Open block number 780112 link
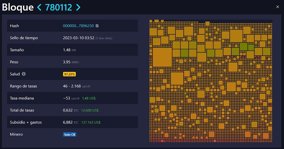The height and width of the screenshot is (149, 284). tap(58, 7)
